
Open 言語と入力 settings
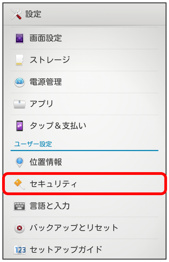[x=84, y=206]
